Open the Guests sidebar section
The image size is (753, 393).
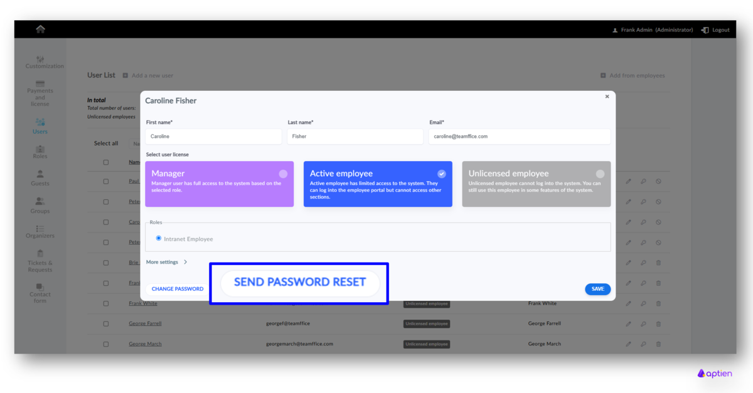(40, 177)
